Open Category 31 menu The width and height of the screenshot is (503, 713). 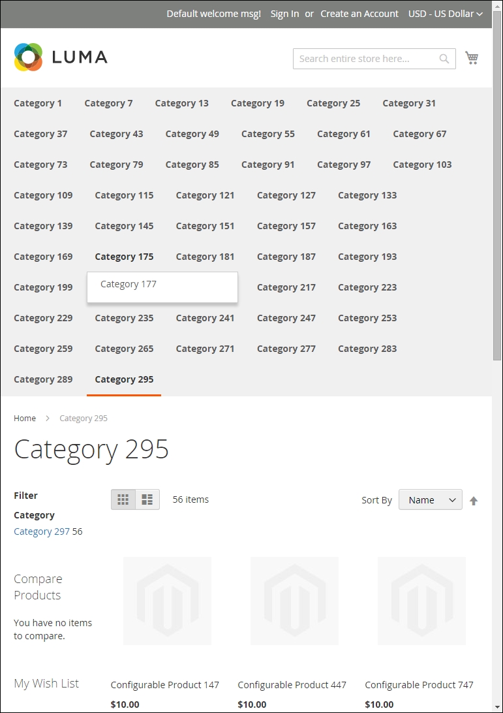pos(409,103)
